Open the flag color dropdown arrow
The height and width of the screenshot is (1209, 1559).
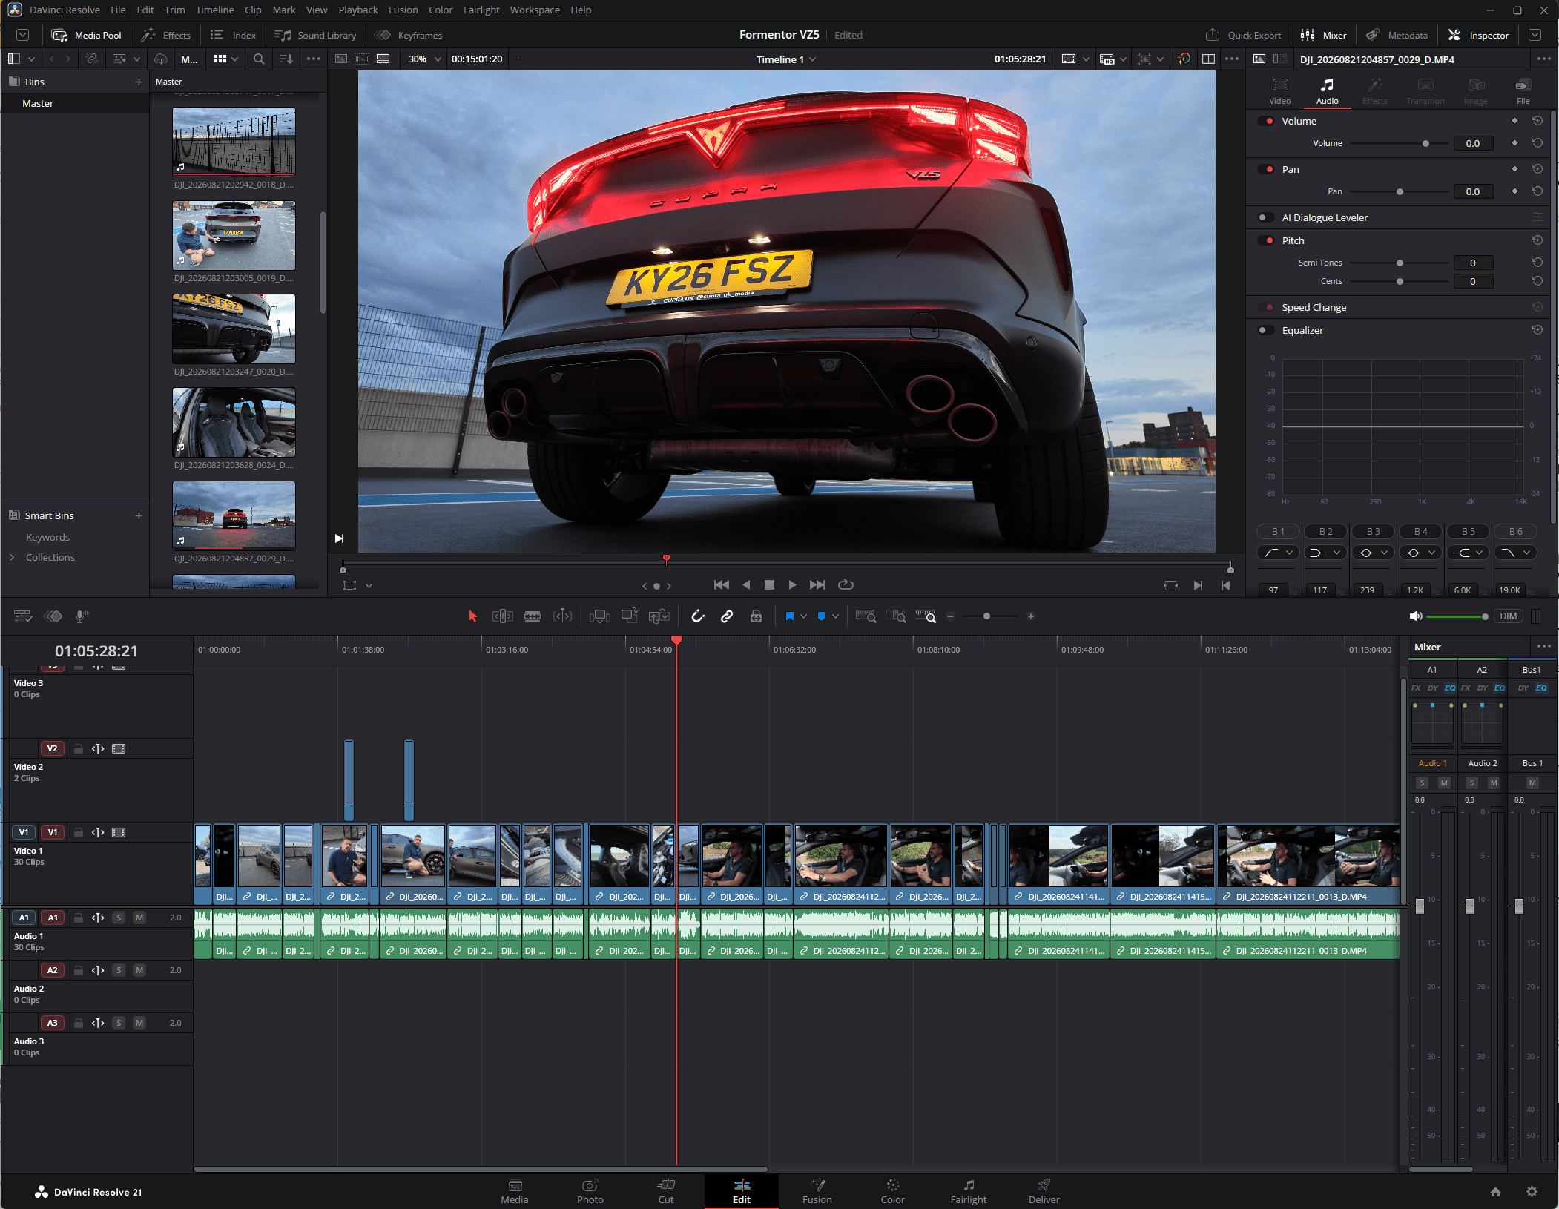[x=803, y=616]
